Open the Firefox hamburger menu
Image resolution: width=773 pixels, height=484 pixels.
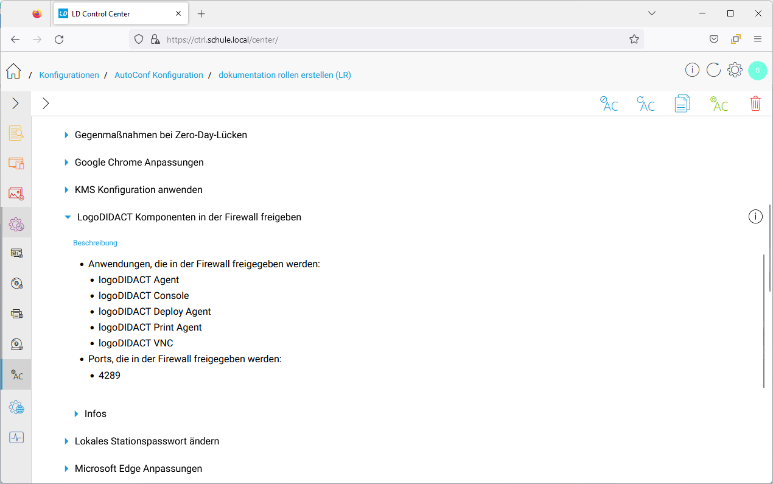[758, 39]
